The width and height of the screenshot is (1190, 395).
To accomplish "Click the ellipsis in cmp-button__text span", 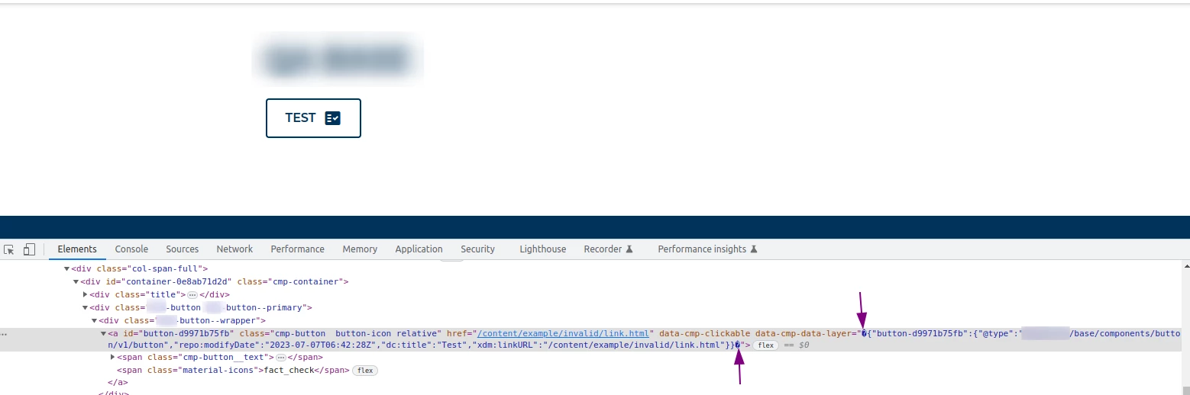I will (280, 358).
